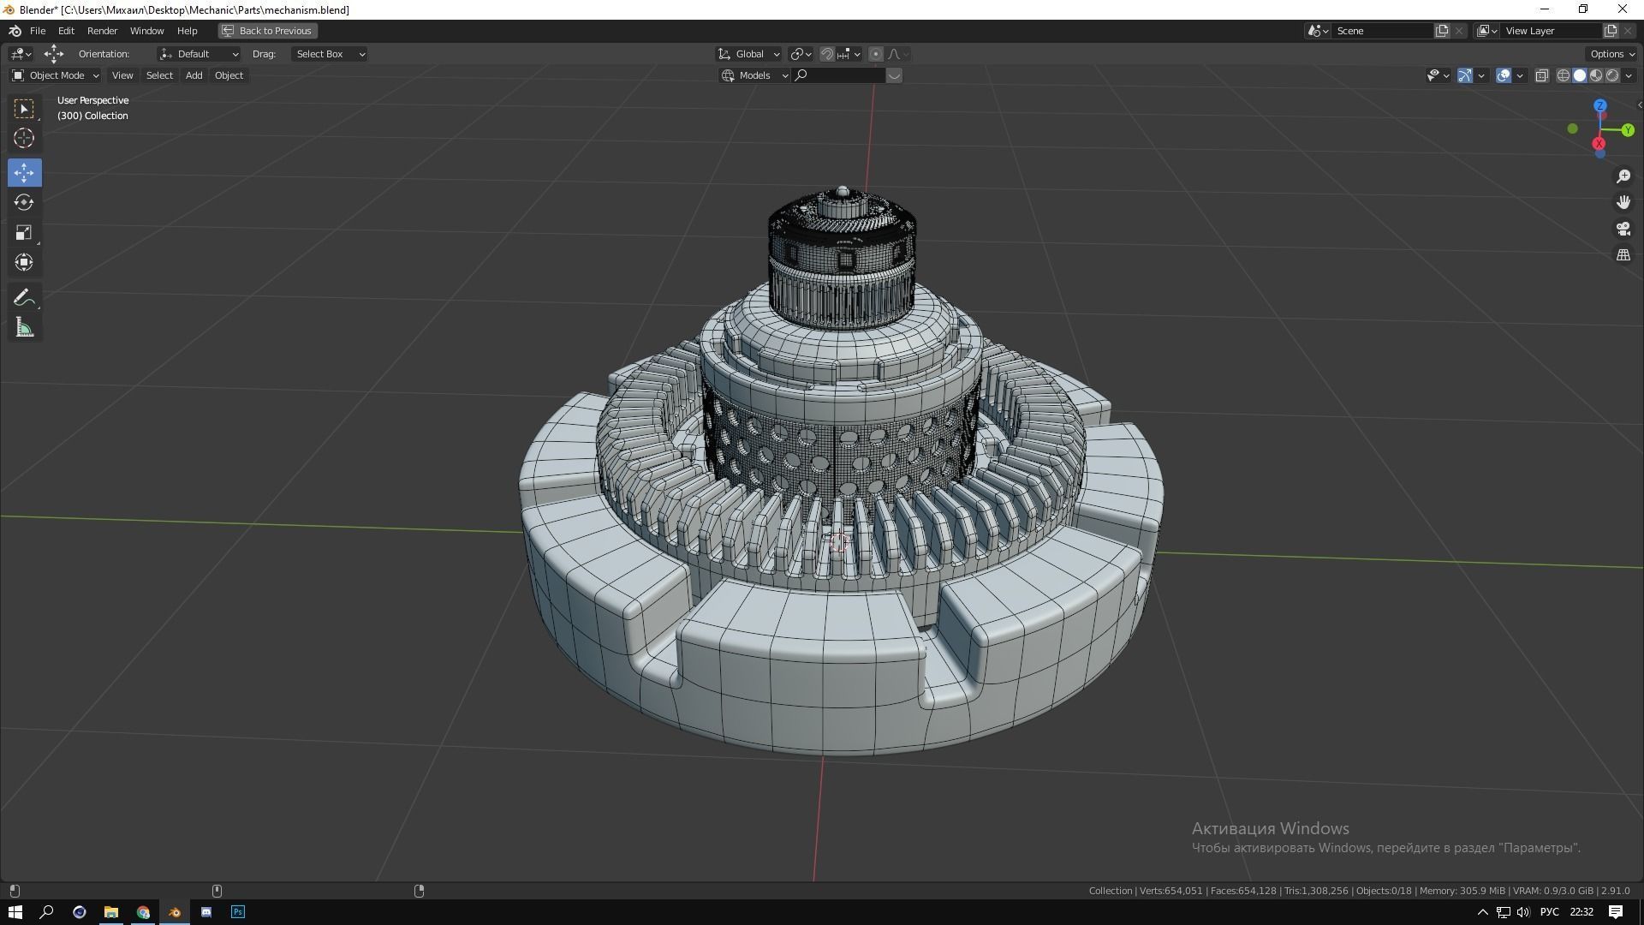Open Orientation Default dropdown
The image size is (1644, 925).
tap(199, 54)
